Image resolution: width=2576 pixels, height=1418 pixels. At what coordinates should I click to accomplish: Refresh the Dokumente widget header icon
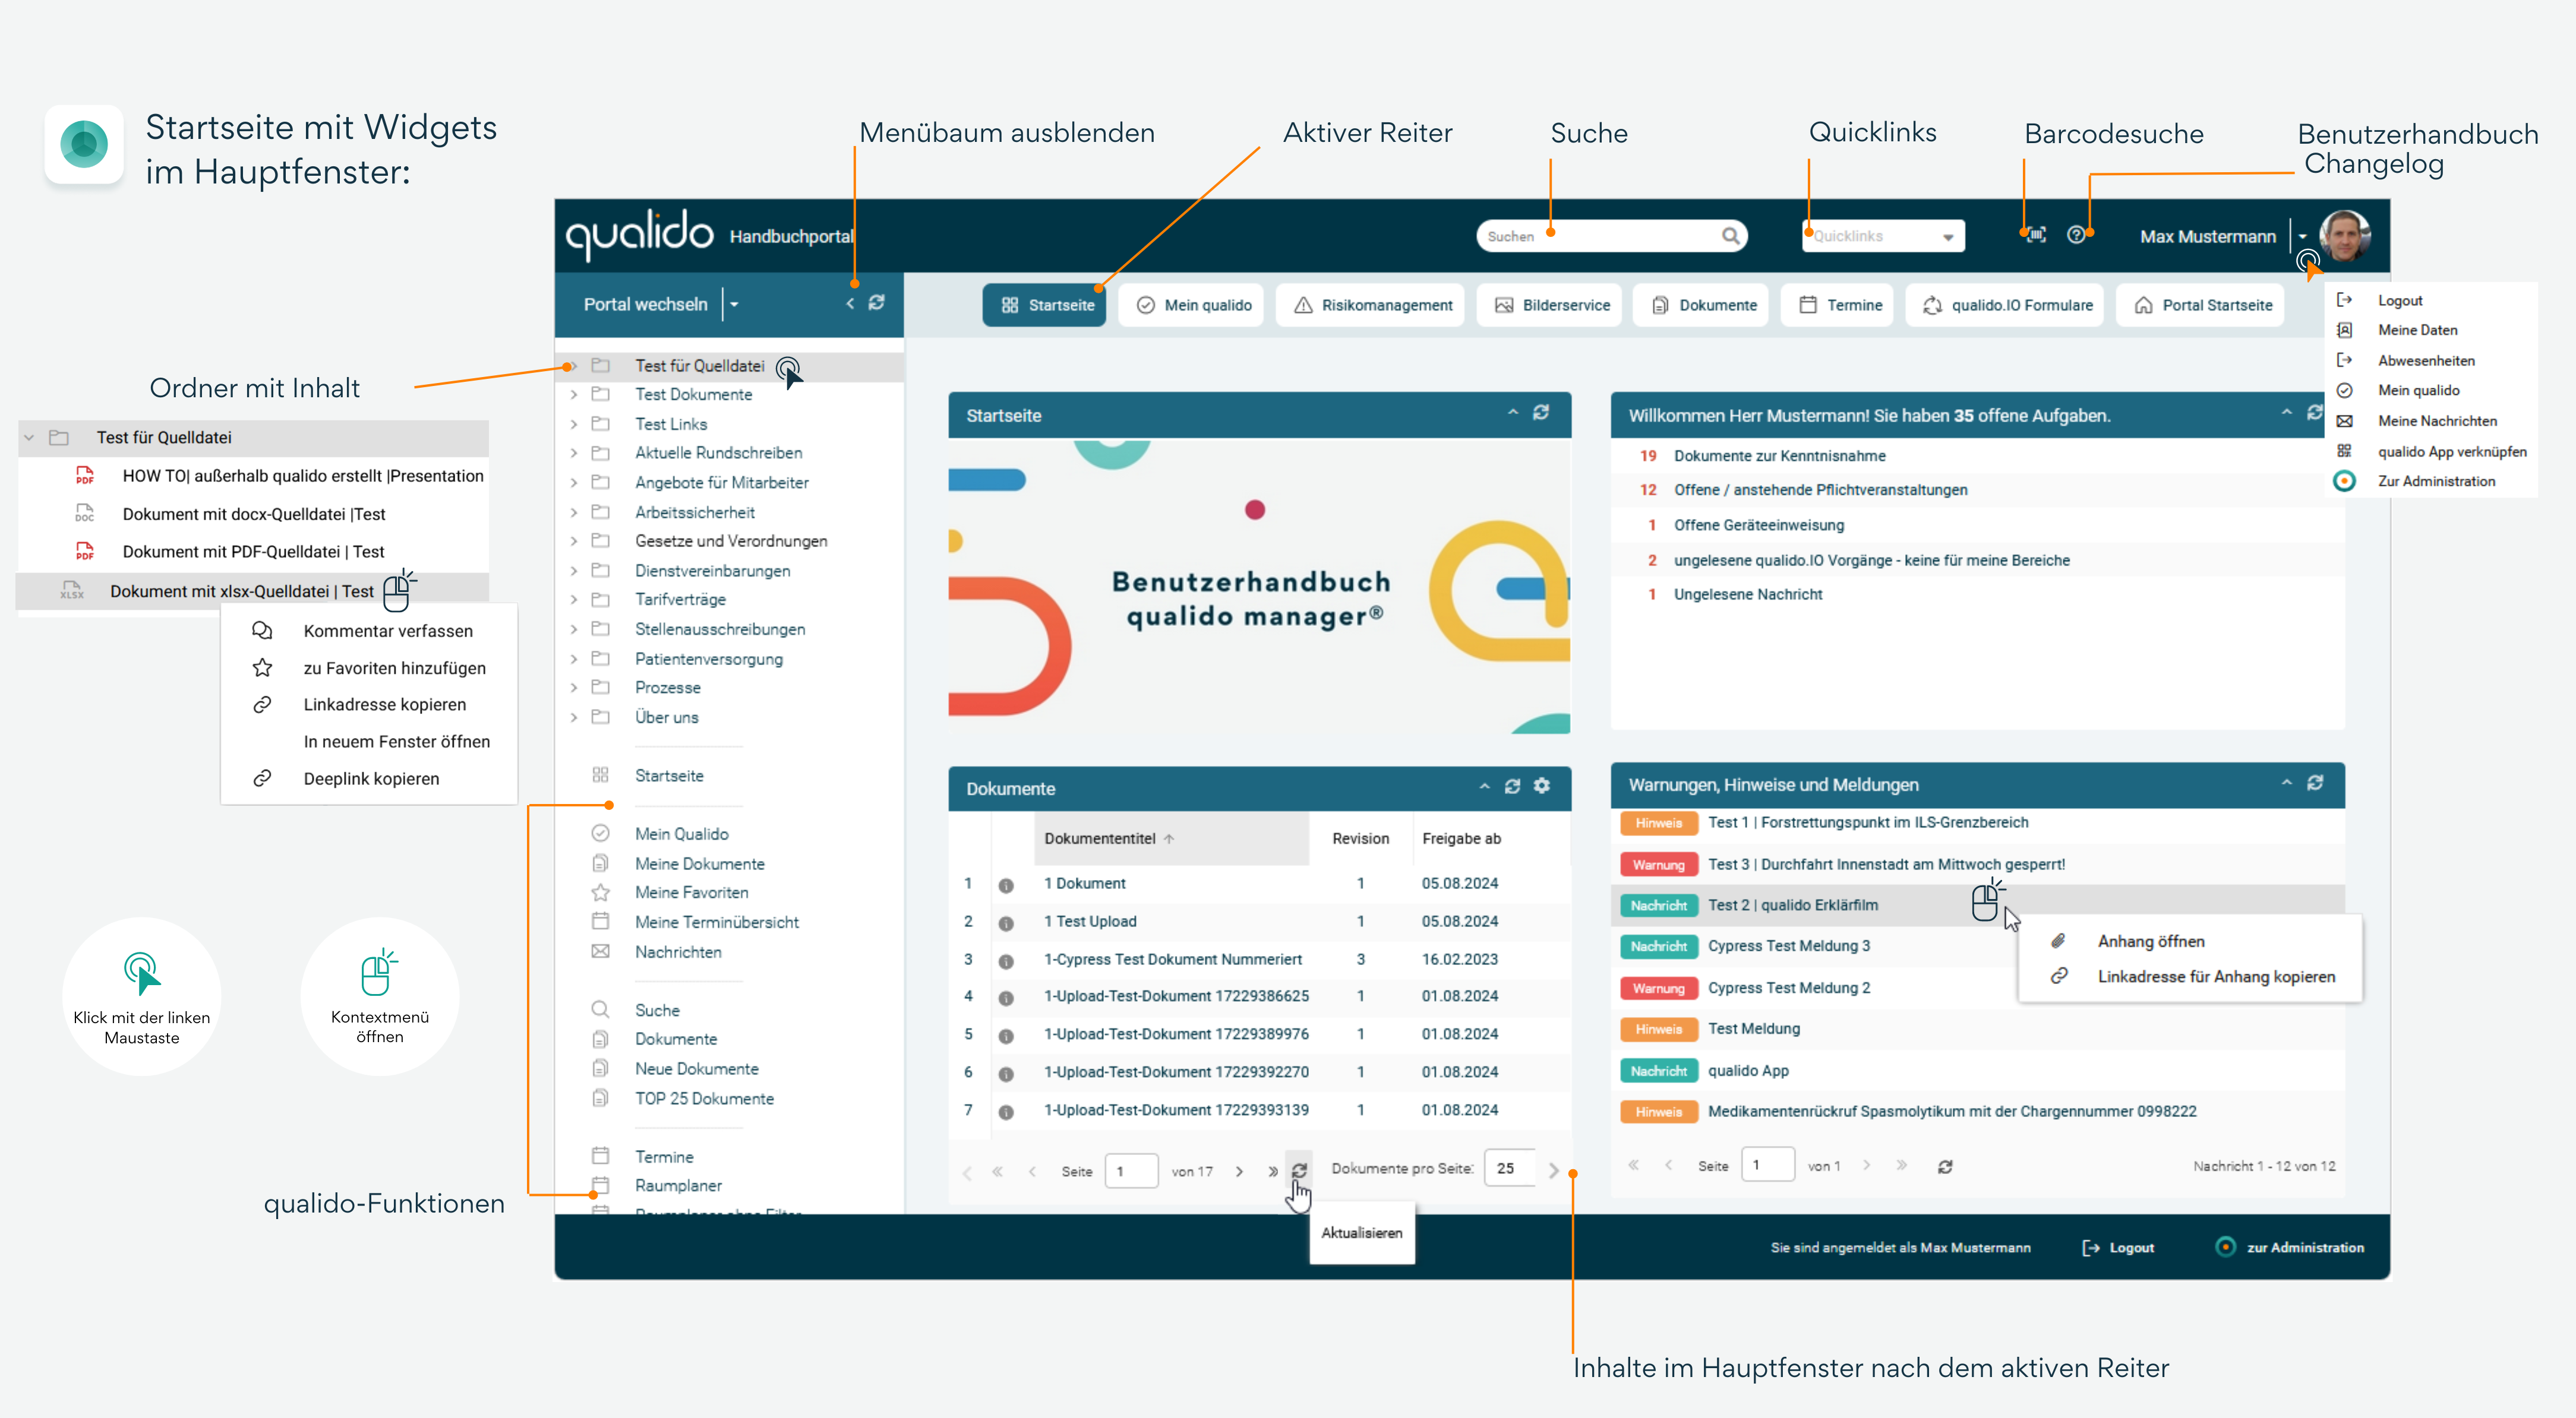pyautogui.click(x=1513, y=786)
